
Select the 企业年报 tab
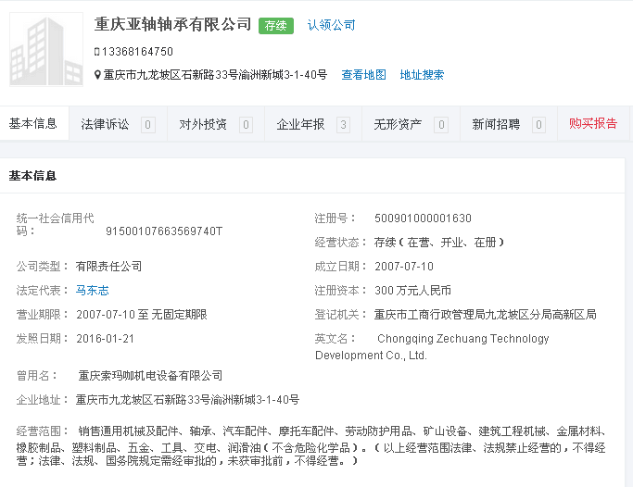coord(300,124)
